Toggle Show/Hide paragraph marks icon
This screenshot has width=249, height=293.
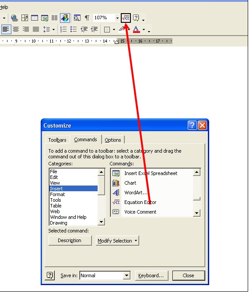tap(87, 18)
